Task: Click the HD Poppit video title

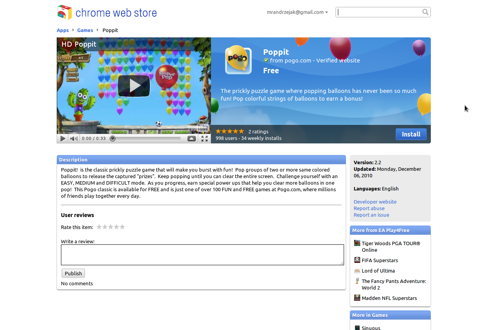Action: (x=79, y=44)
